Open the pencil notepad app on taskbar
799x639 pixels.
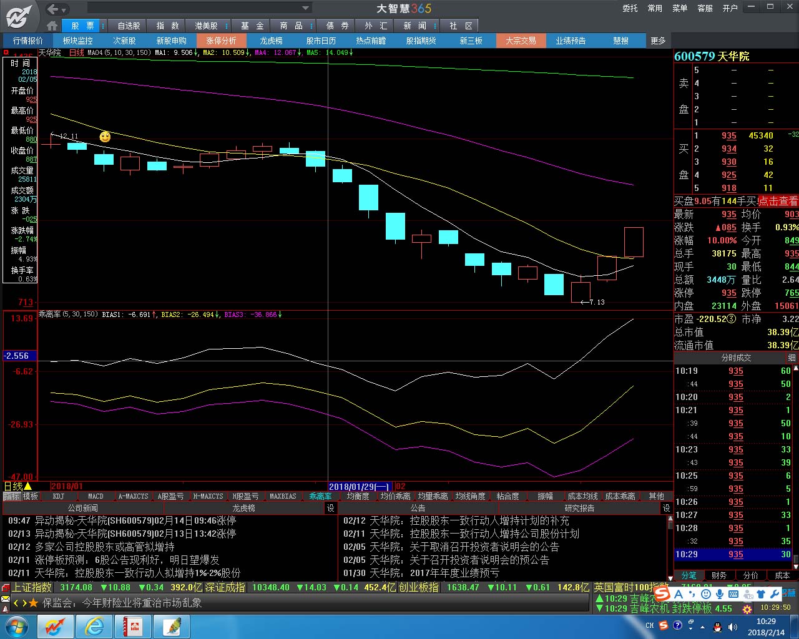click(x=172, y=626)
